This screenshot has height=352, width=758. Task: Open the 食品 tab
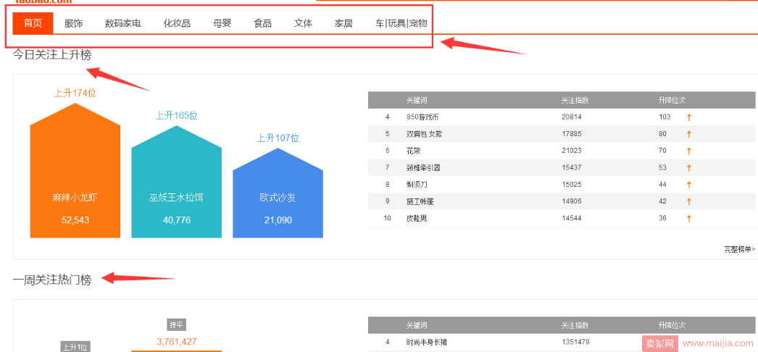click(x=262, y=23)
